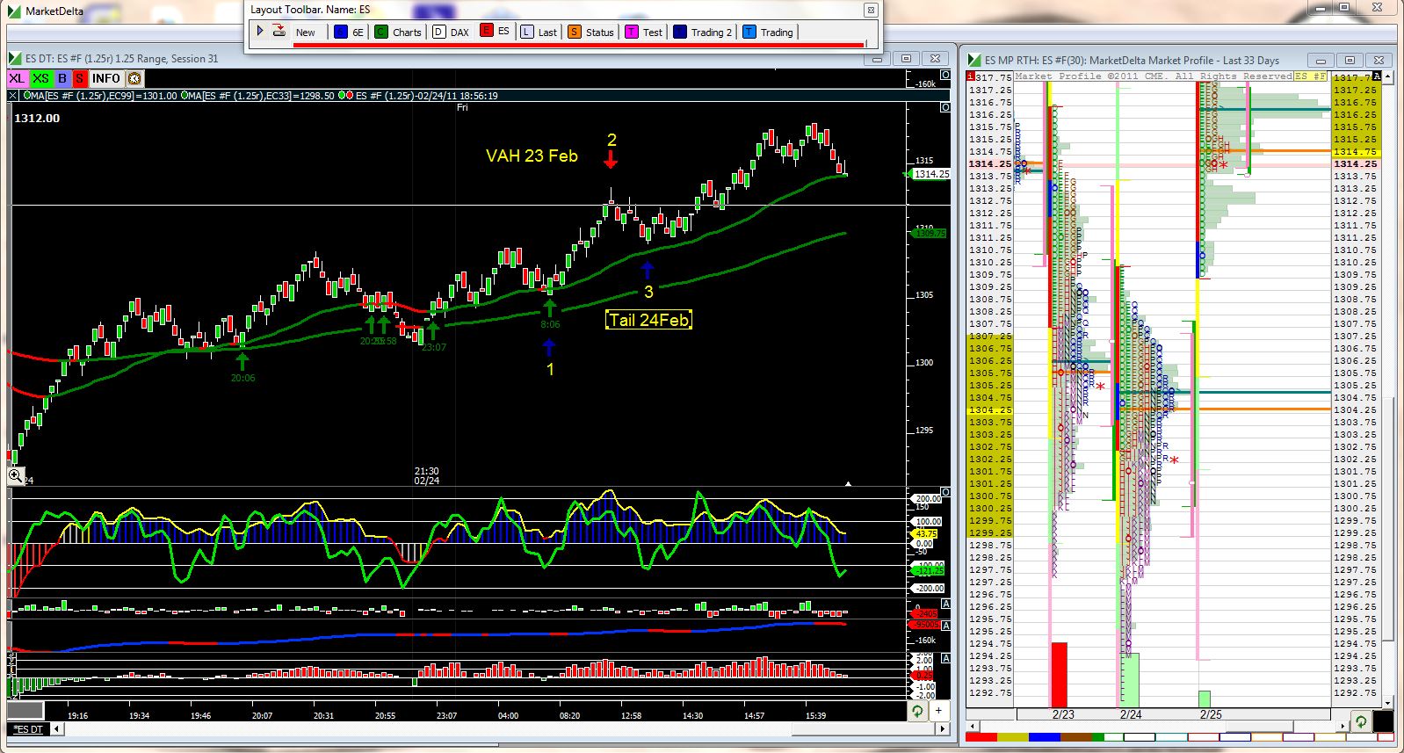The height and width of the screenshot is (753, 1404).
Task: Click the white D icon for DAX
Action: 439,32
